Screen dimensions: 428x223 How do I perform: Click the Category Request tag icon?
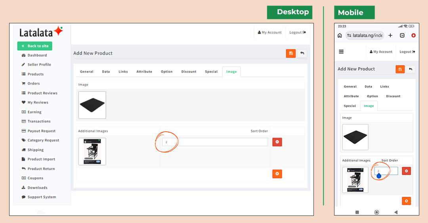point(23,140)
